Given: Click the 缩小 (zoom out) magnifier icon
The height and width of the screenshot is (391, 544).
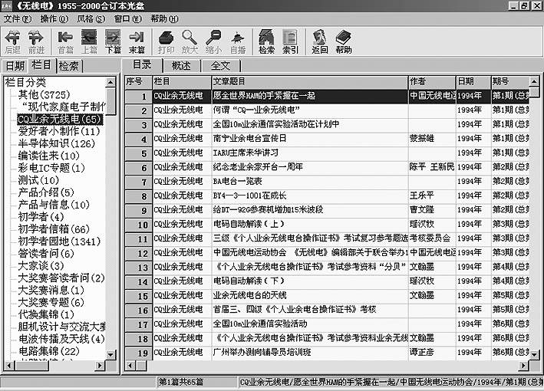Looking at the screenshot, I should (x=214, y=41).
